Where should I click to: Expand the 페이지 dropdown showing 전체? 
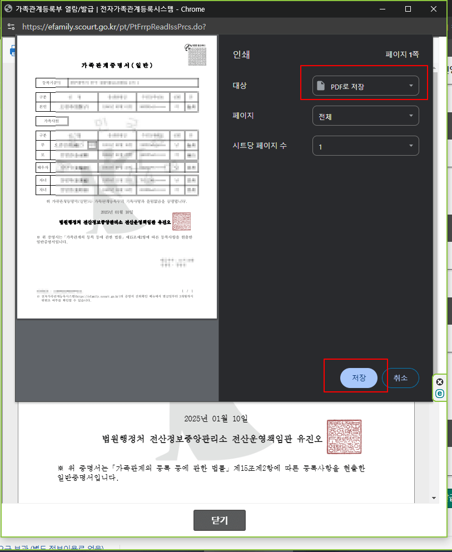click(x=365, y=116)
